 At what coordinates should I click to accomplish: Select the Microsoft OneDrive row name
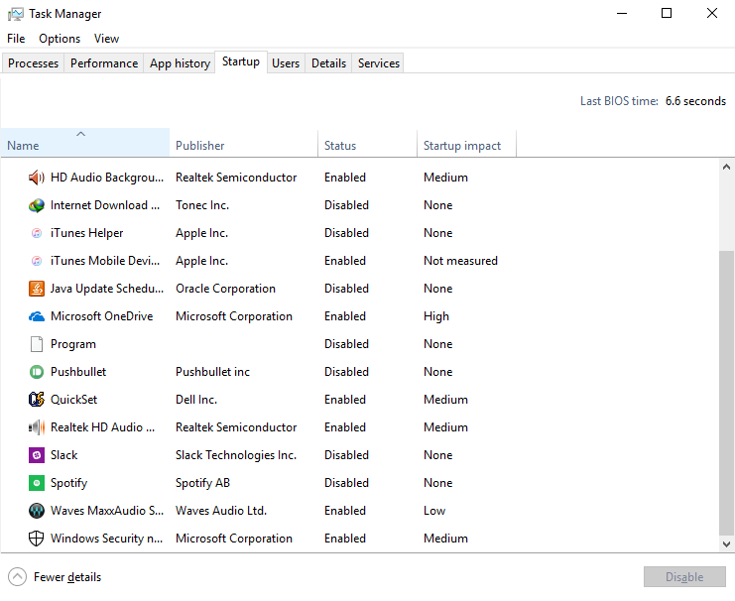102,316
